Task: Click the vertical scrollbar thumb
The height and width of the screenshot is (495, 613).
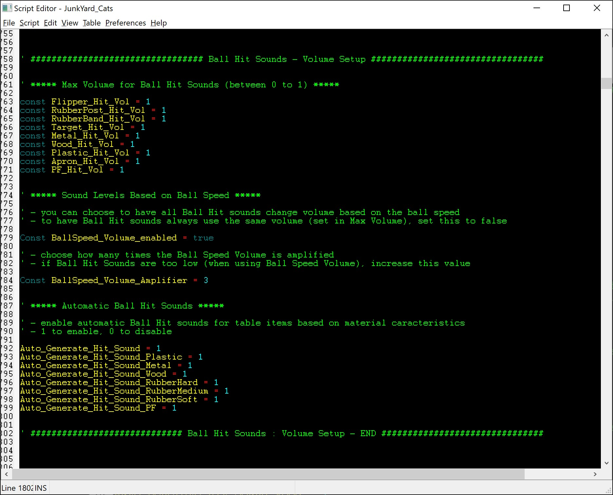Action: point(606,83)
